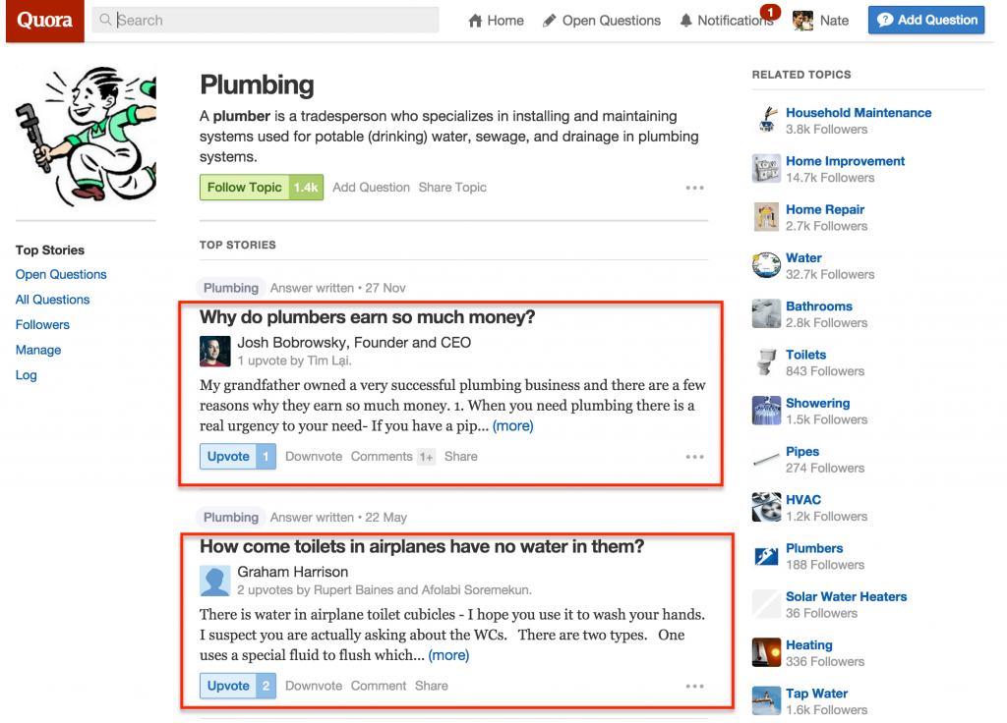Click the Solar Water Heaters topic icon
1007x723 pixels.
[x=766, y=604]
